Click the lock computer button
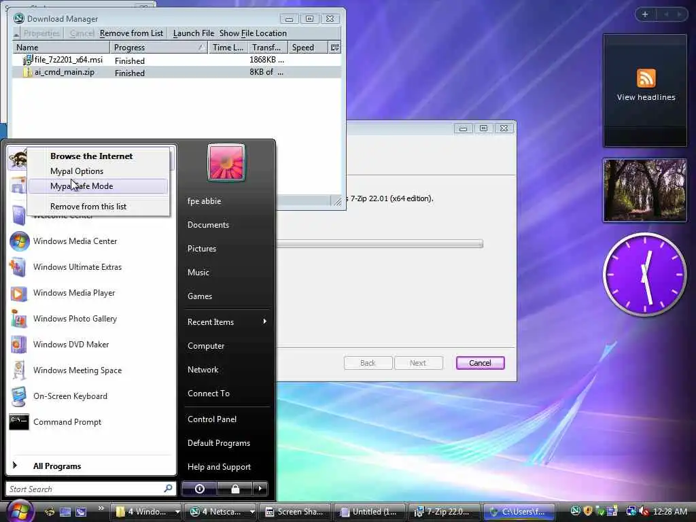This screenshot has width=696, height=522. [234, 489]
